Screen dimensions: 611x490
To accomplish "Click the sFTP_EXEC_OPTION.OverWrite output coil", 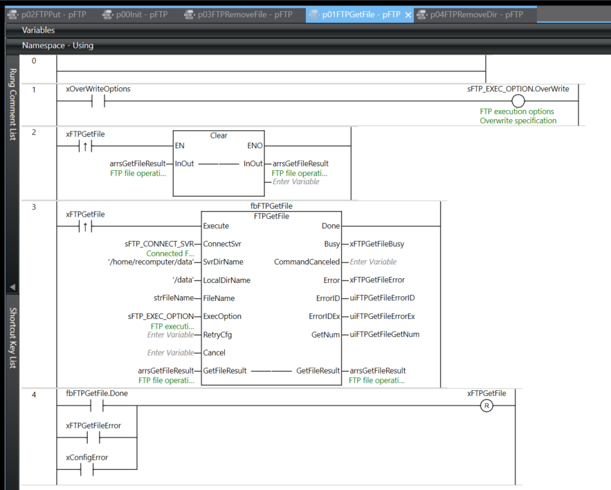I will (518, 102).
